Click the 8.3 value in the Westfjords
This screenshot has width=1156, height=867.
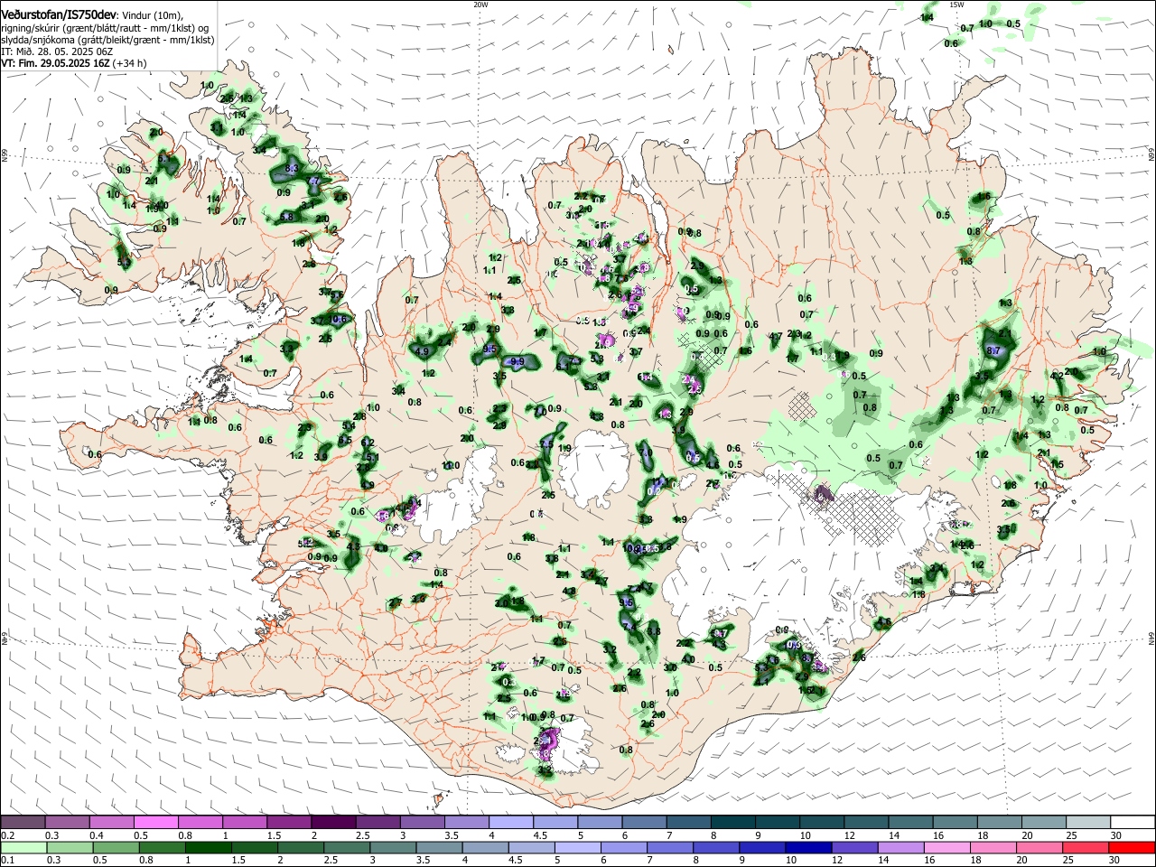point(291,169)
